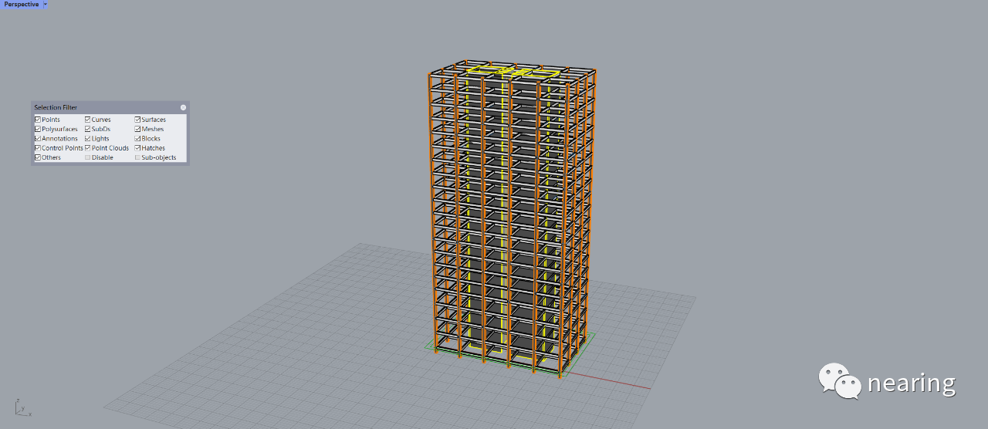Uncheck the Lights filter checkbox
The image size is (988, 429).
pos(88,138)
